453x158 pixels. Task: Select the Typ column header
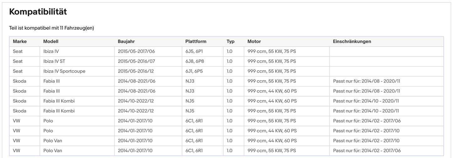230,42
